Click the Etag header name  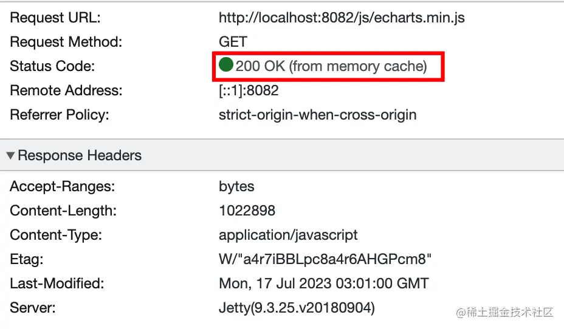[27, 259]
